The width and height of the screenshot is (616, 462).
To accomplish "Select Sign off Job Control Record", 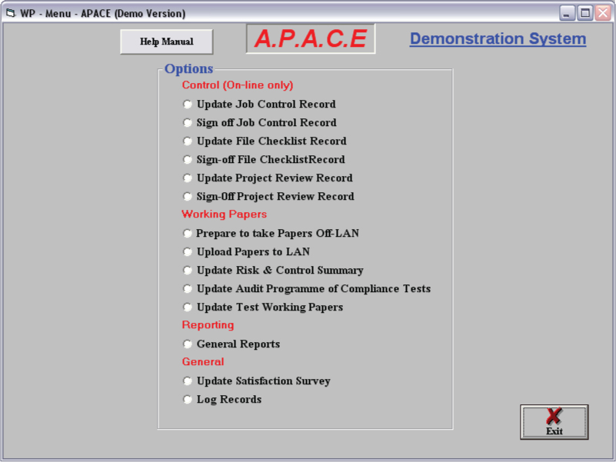I will pyautogui.click(x=188, y=123).
